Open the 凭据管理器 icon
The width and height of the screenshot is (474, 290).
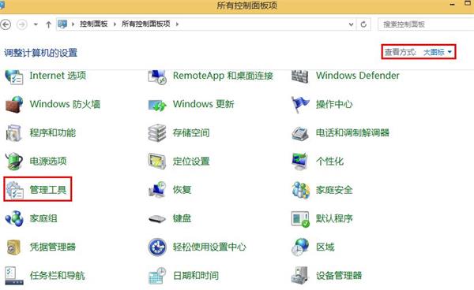coord(14,247)
